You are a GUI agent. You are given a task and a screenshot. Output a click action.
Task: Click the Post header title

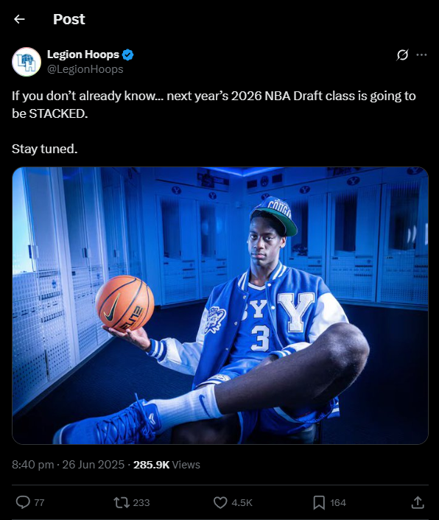(69, 19)
